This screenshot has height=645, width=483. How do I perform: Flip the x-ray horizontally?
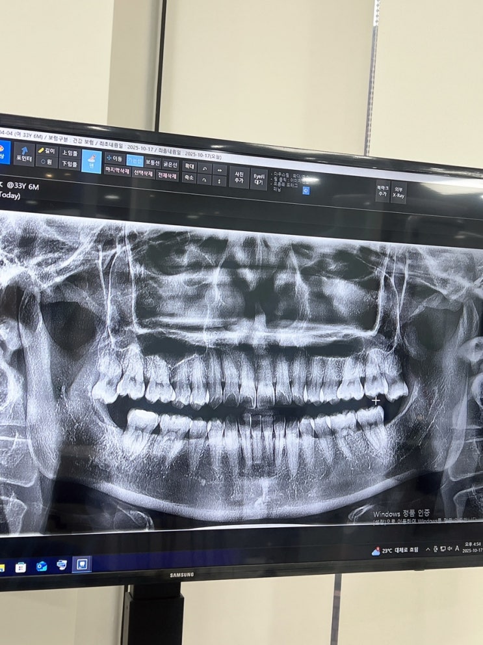tap(219, 171)
